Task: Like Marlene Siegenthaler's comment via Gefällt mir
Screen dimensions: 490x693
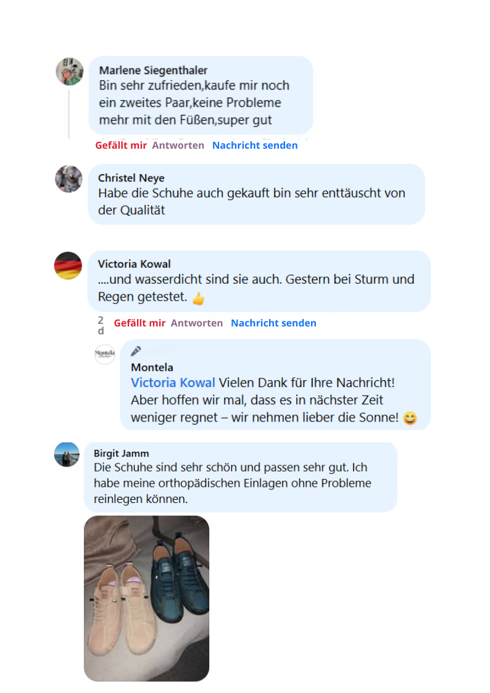Action: pyautogui.click(x=120, y=146)
